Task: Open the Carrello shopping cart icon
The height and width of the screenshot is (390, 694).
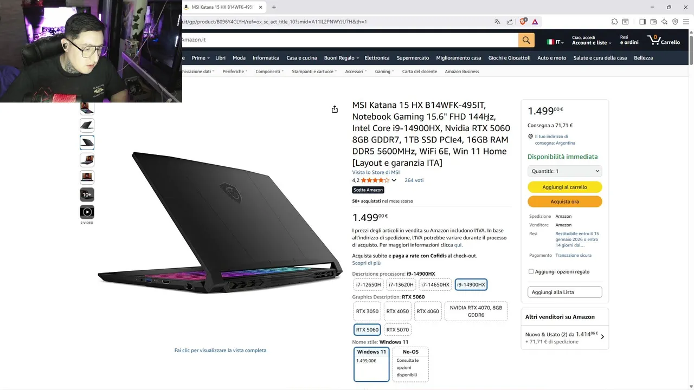Action: pyautogui.click(x=664, y=40)
